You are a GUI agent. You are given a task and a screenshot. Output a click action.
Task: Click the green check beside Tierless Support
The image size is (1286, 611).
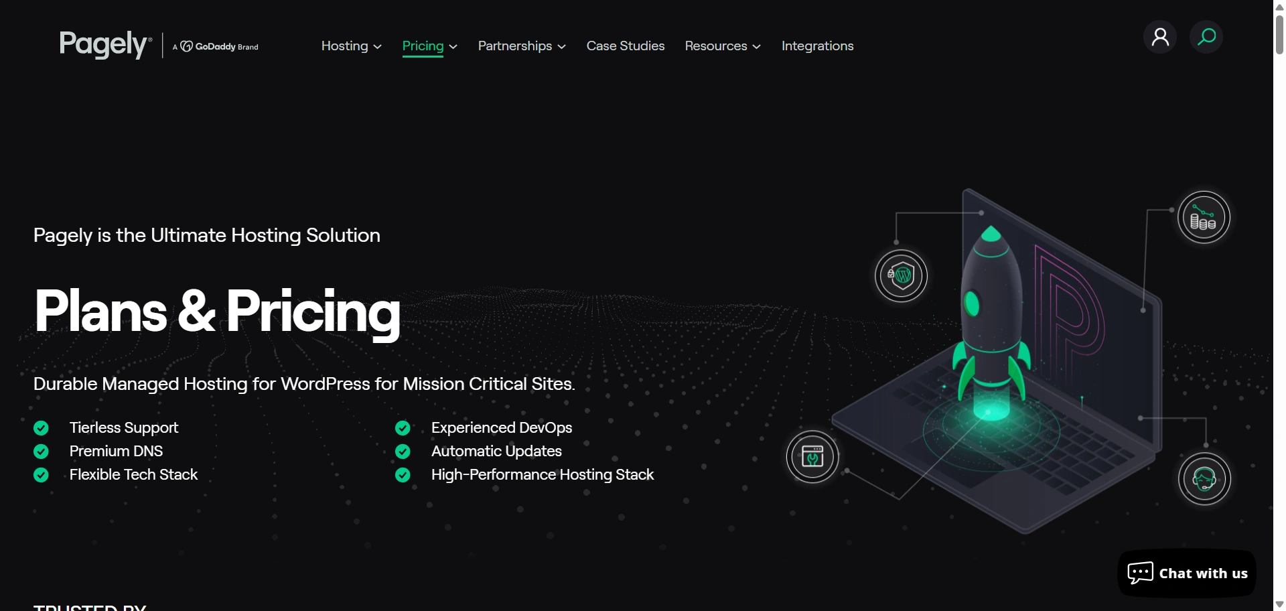click(41, 427)
